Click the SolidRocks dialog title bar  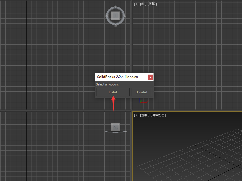[120, 77]
